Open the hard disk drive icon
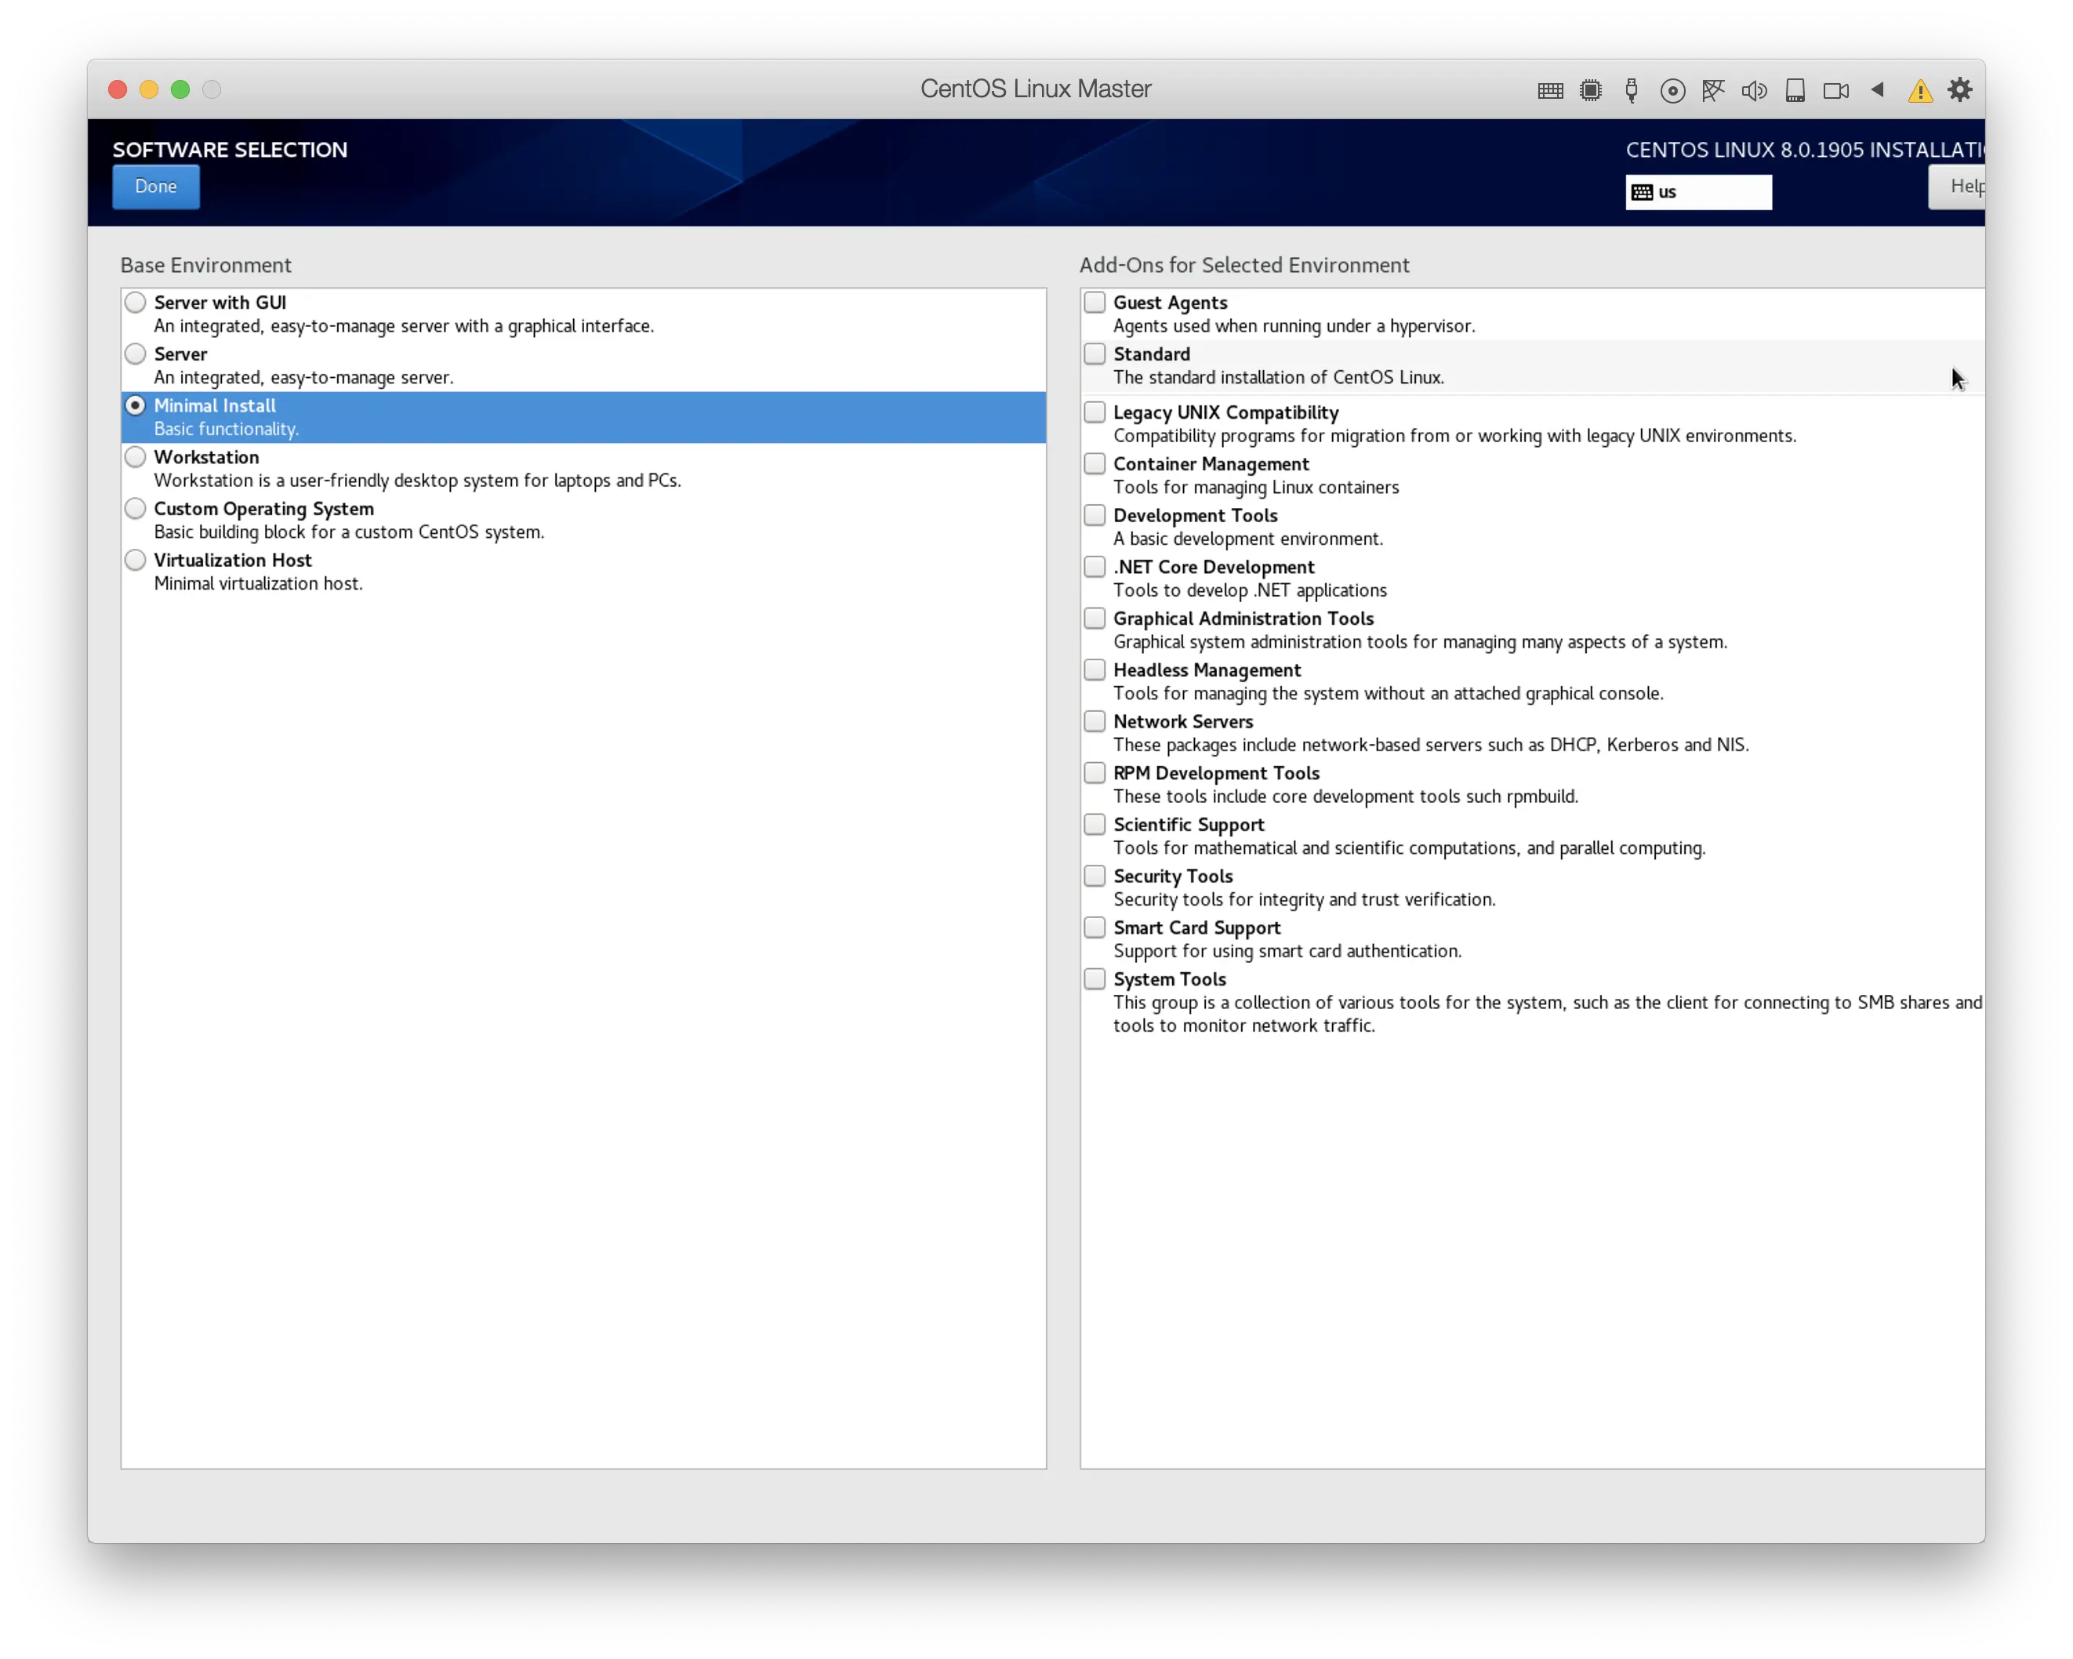Viewport: 2073px width, 1659px height. pos(1794,90)
